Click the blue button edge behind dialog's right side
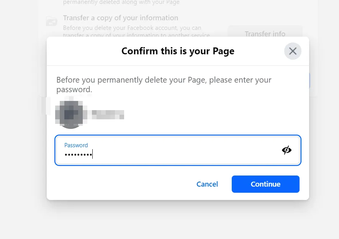Image resolution: width=339 pixels, height=239 pixels. point(310,81)
